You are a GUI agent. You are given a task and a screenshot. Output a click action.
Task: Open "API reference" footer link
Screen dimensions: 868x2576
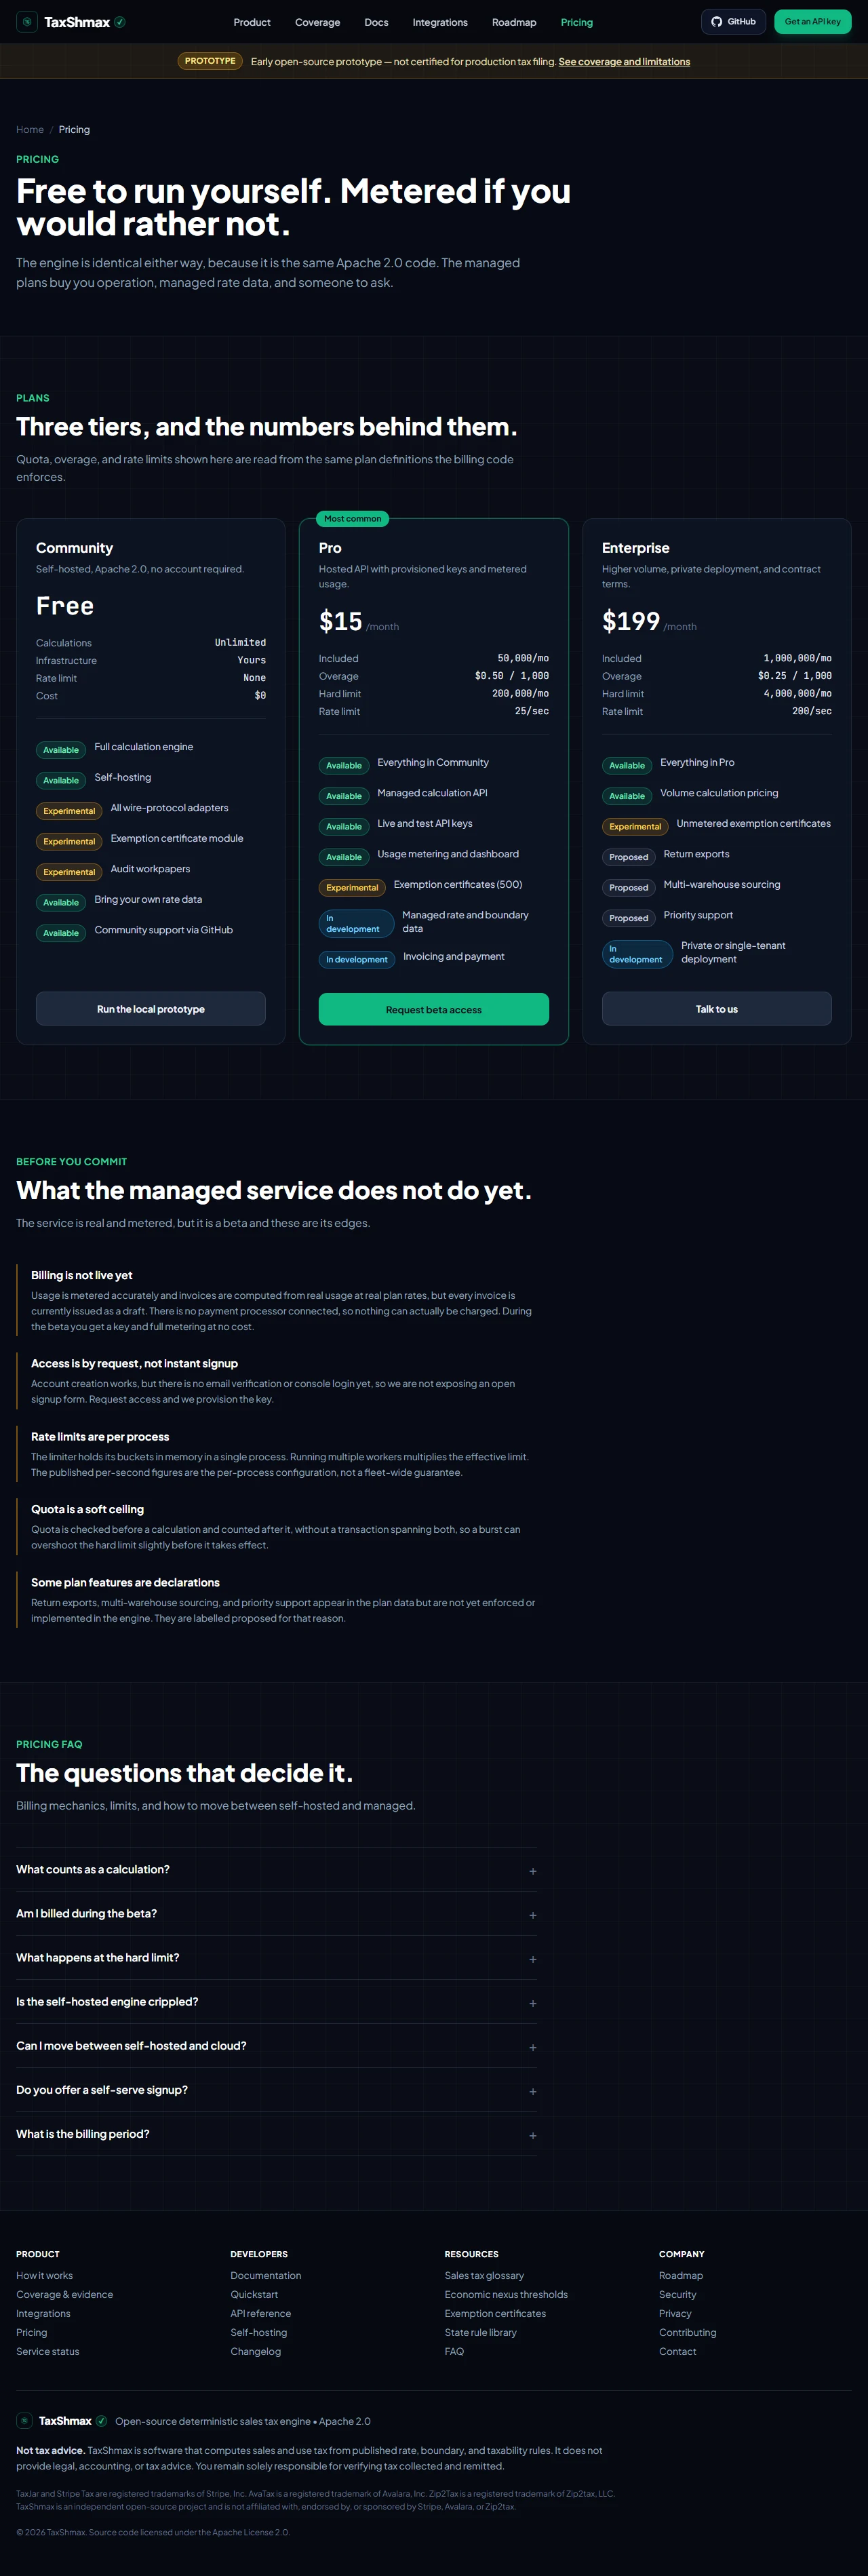tap(261, 2313)
